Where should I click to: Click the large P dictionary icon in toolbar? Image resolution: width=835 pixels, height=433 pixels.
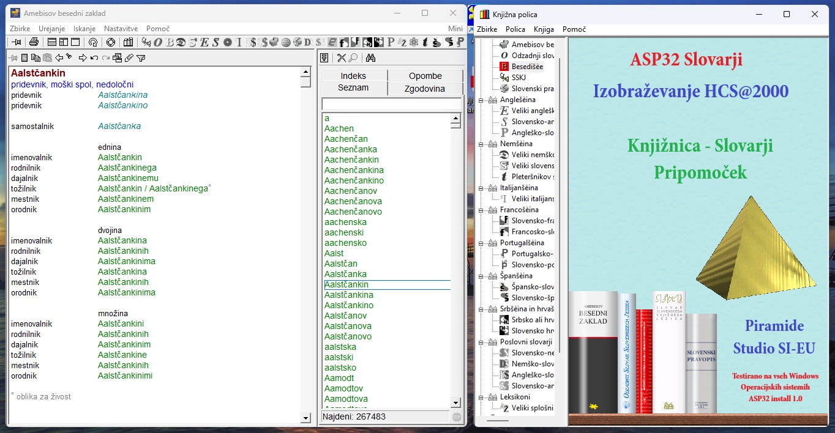[391, 42]
